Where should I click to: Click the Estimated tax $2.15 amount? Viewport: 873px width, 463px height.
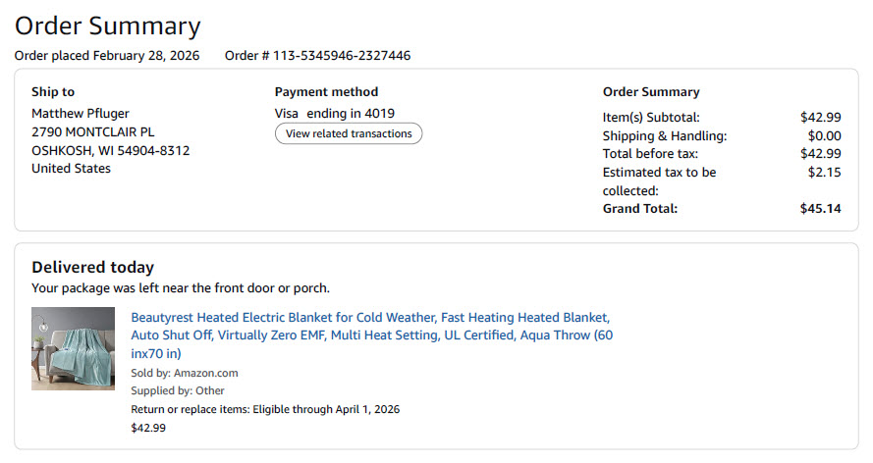(824, 173)
